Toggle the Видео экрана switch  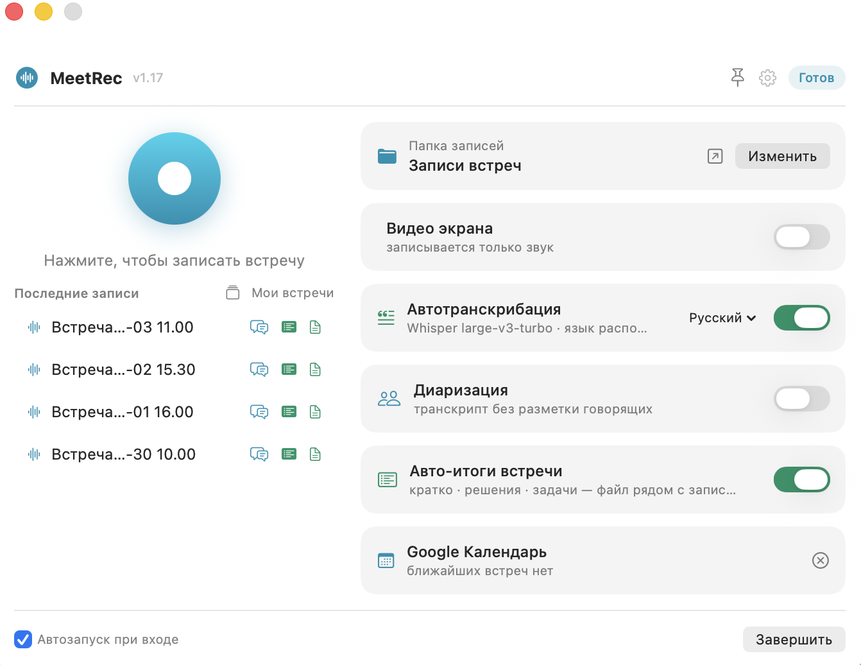802,237
